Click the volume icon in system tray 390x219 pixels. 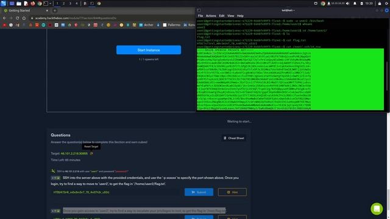tap(348, 4)
